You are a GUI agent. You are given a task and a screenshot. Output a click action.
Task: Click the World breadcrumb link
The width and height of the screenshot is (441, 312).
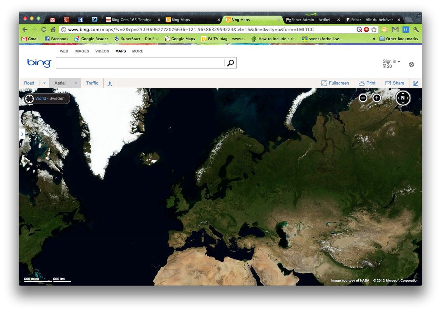pos(40,99)
